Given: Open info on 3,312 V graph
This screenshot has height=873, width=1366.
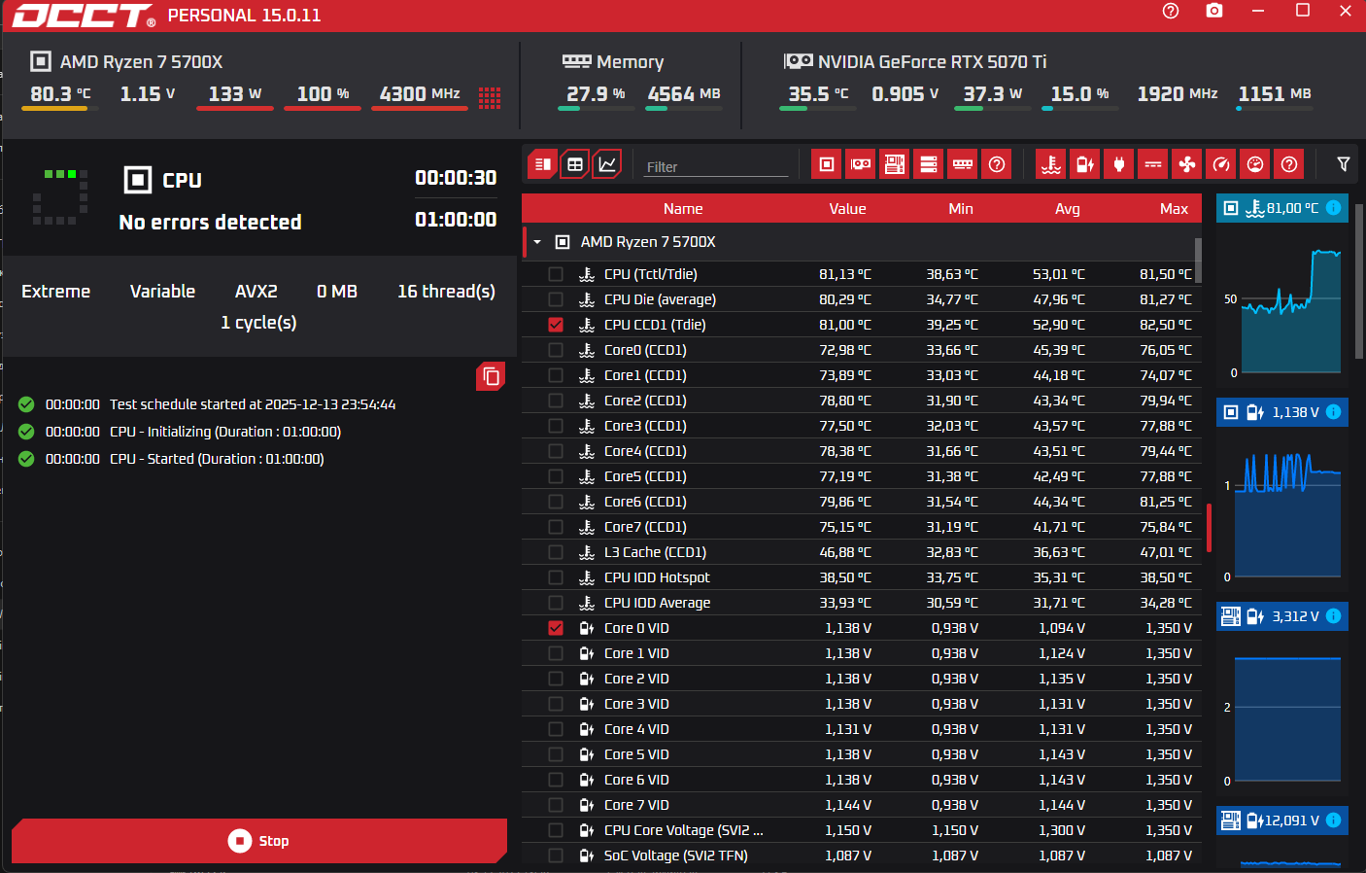Looking at the screenshot, I should coord(1334,615).
